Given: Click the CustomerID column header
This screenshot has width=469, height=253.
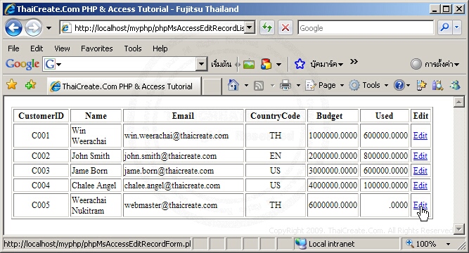Looking at the screenshot, I should (41, 116).
